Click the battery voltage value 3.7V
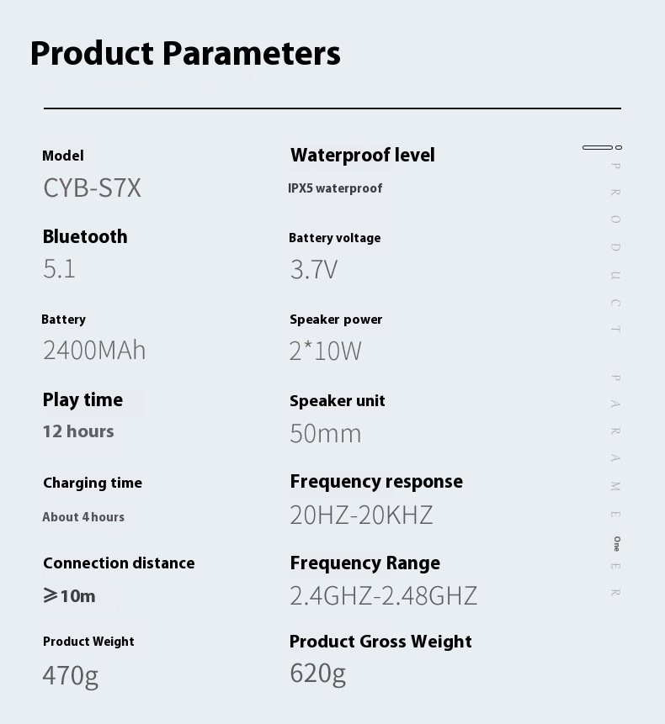Screen dimensions: 665x724 click(313, 269)
